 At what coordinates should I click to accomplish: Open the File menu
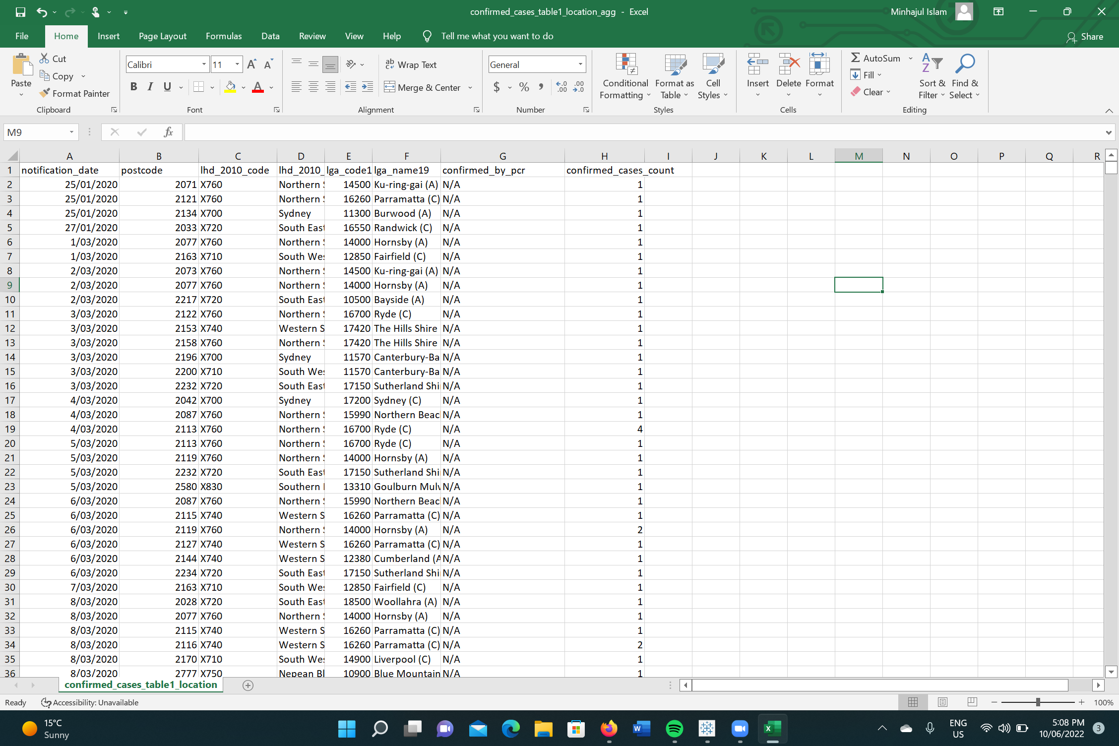(22, 36)
